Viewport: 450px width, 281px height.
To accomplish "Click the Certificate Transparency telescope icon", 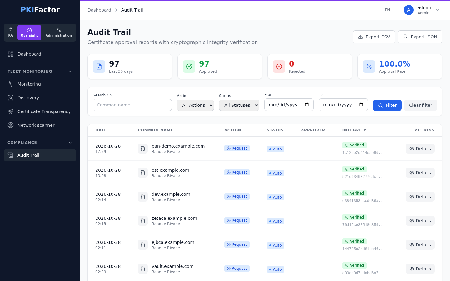I will 11,111.
